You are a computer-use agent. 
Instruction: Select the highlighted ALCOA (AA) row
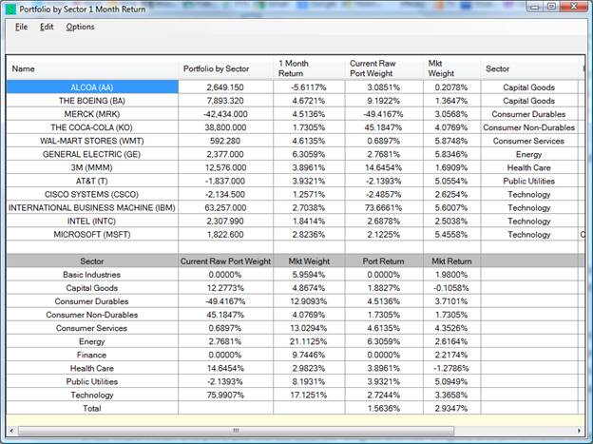click(x=92, y=87)
